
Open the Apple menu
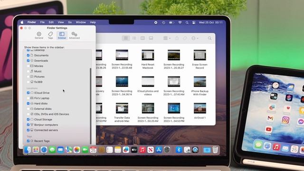point(22,22)
